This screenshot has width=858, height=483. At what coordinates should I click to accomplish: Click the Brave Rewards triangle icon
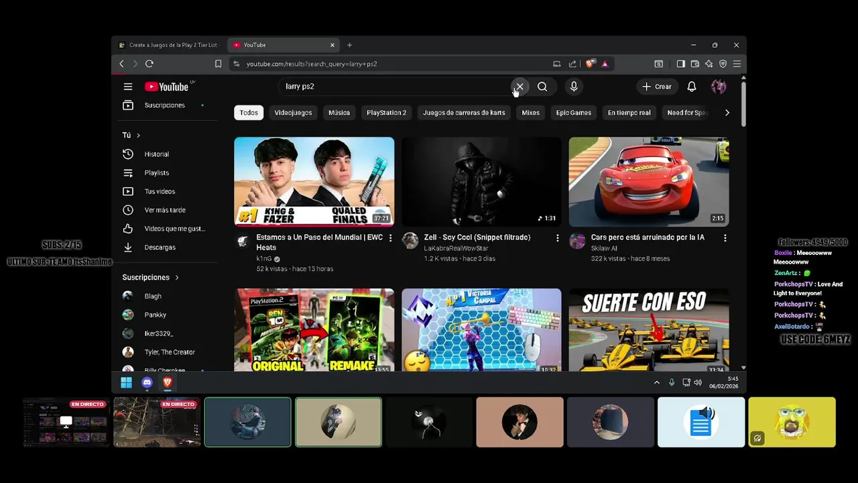pyautogui.click(x=605, y=64)
